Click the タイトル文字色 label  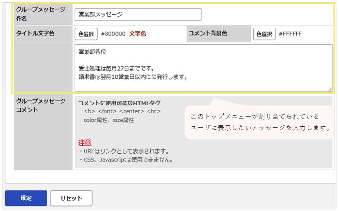(35, 33)
